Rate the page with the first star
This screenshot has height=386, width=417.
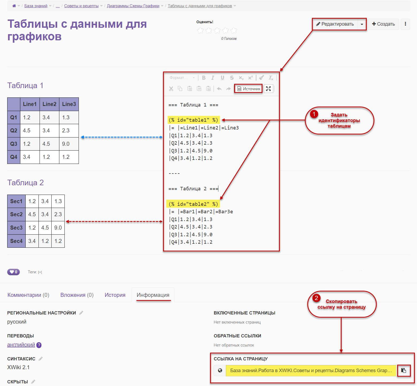coord(200,31)
